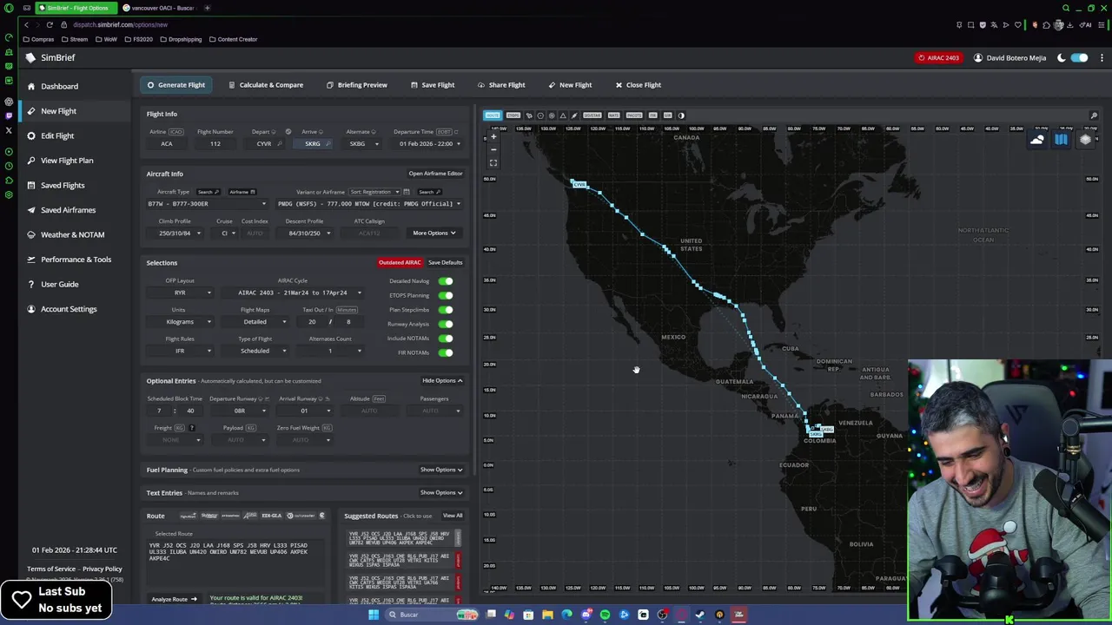
Task: Click the Generate Flight button
Action: (x=176, y=85)
